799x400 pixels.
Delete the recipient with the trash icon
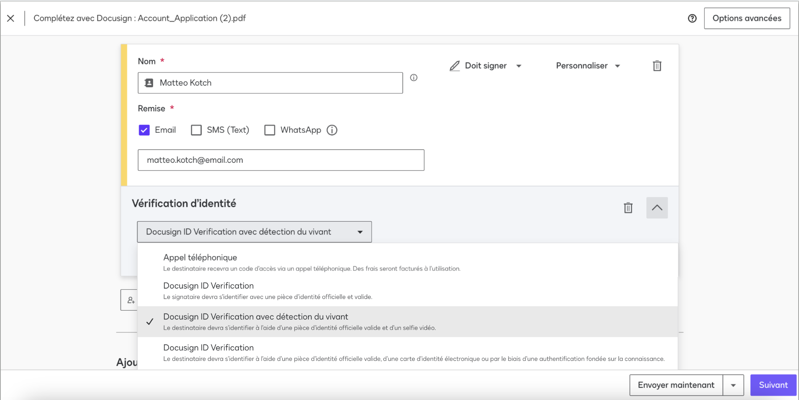(657, 66)
